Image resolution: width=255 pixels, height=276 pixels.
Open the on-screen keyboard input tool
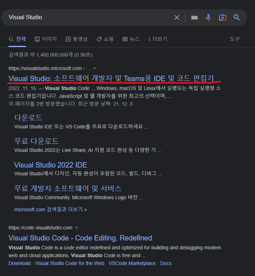(194, 17)
